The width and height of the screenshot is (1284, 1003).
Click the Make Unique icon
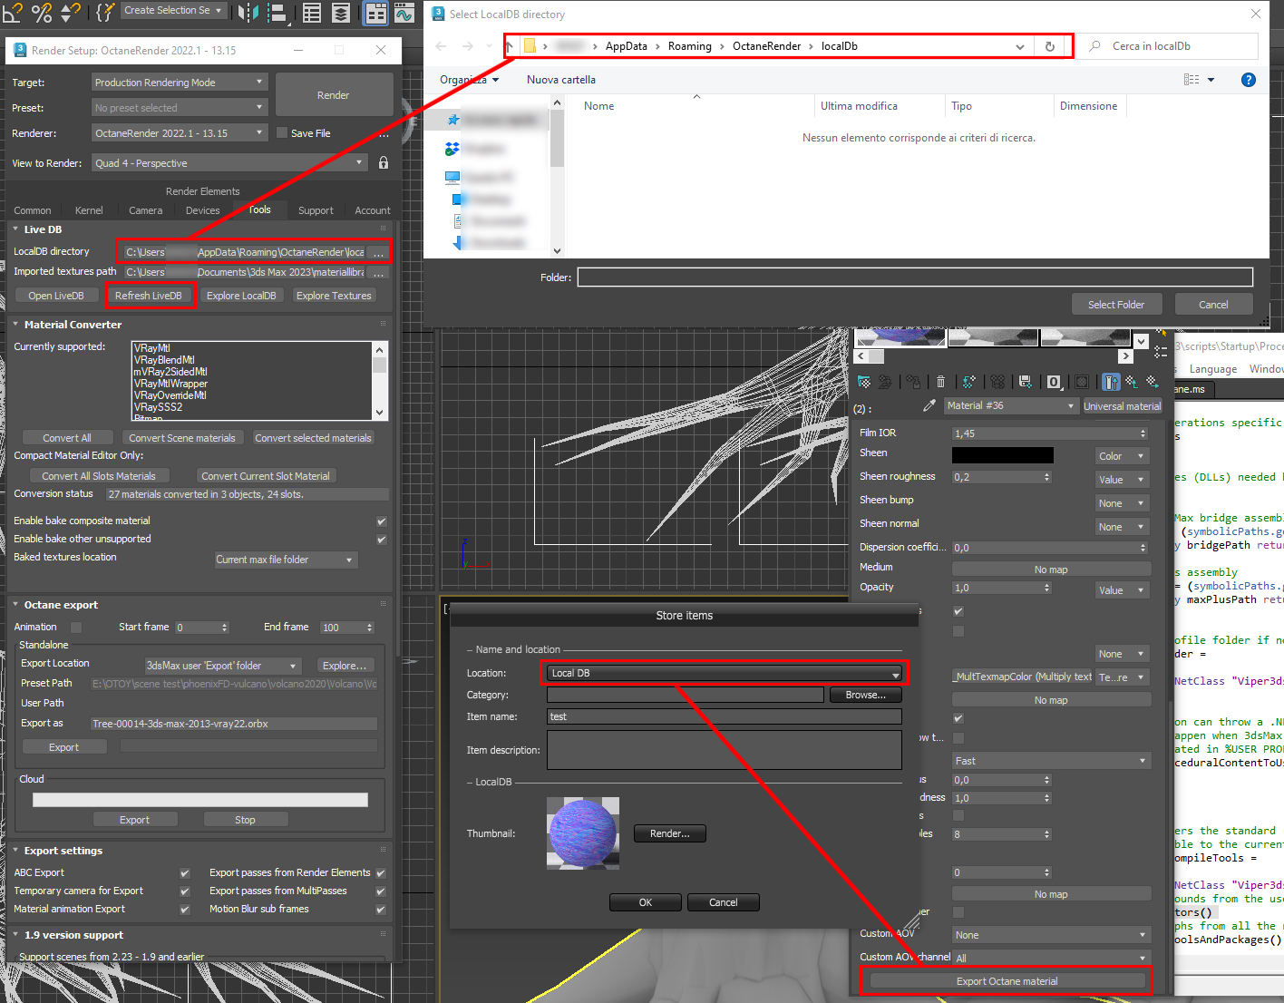pos(997,382)
